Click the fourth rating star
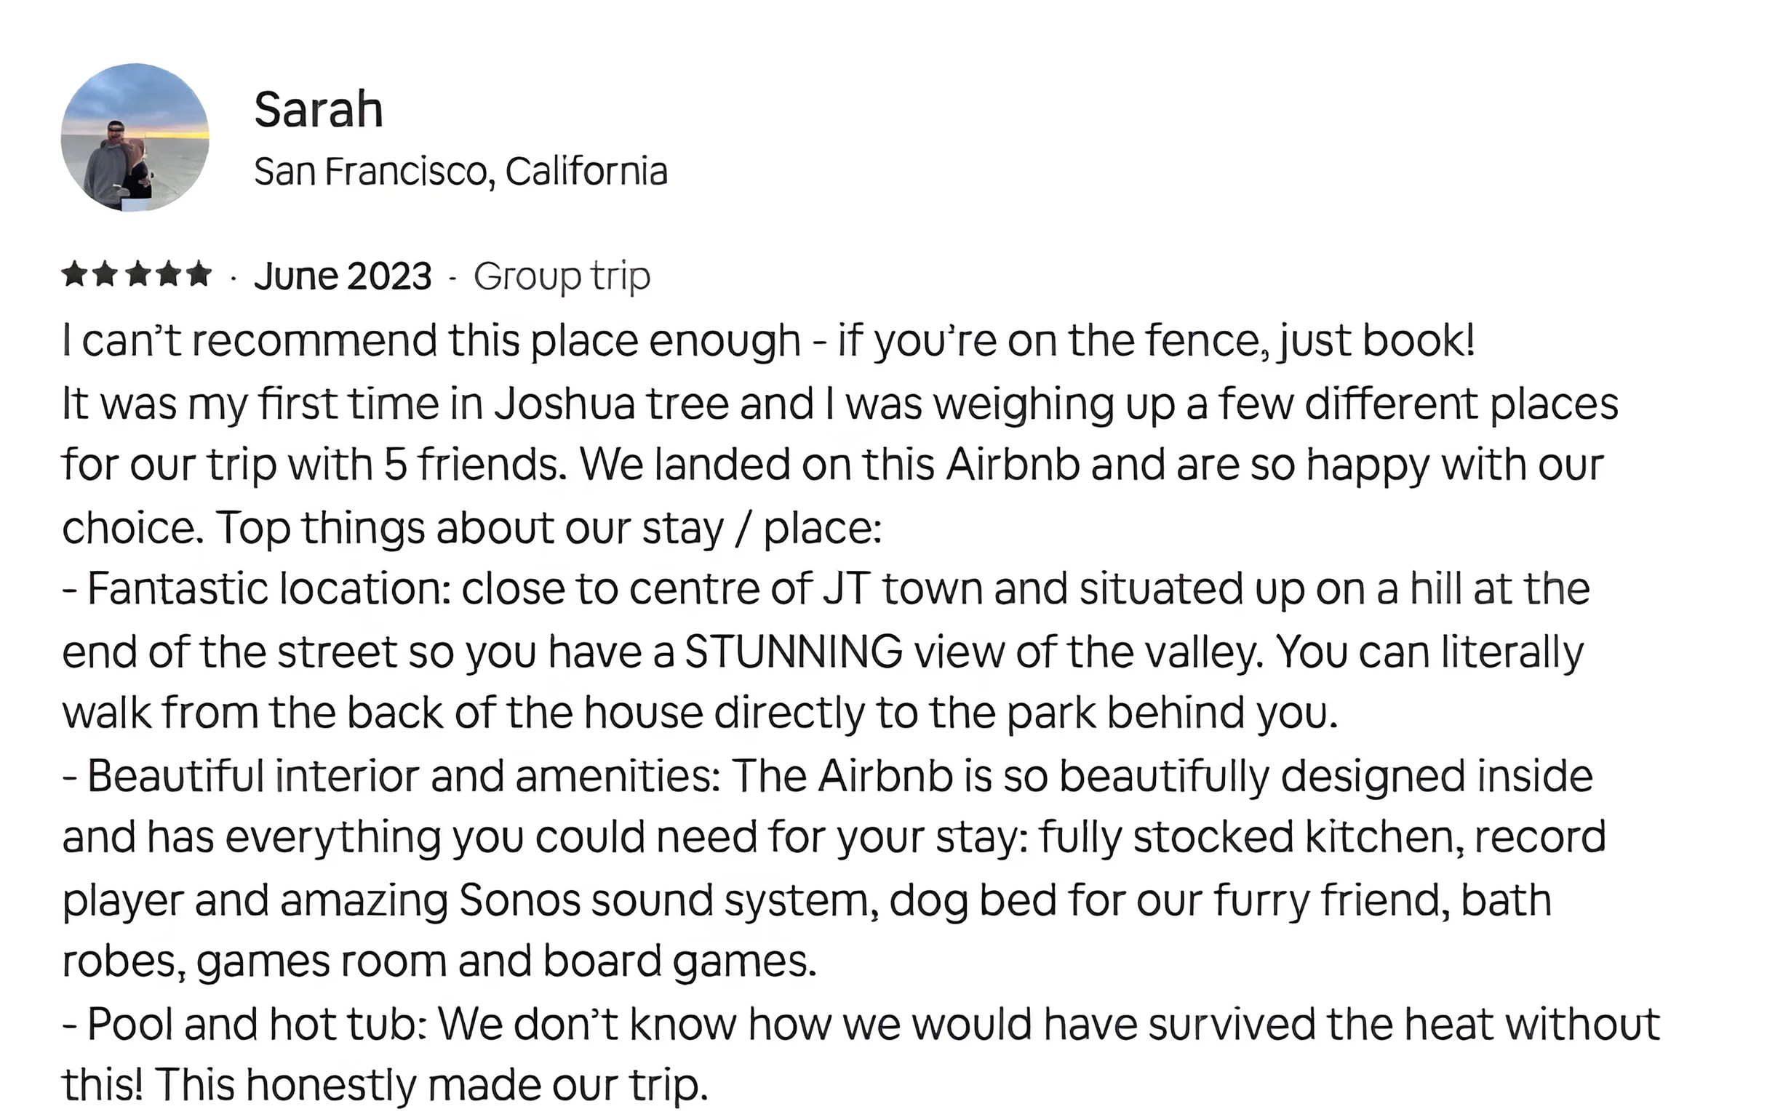This screenshot has height=1117, width=1775. pos(167,275)
